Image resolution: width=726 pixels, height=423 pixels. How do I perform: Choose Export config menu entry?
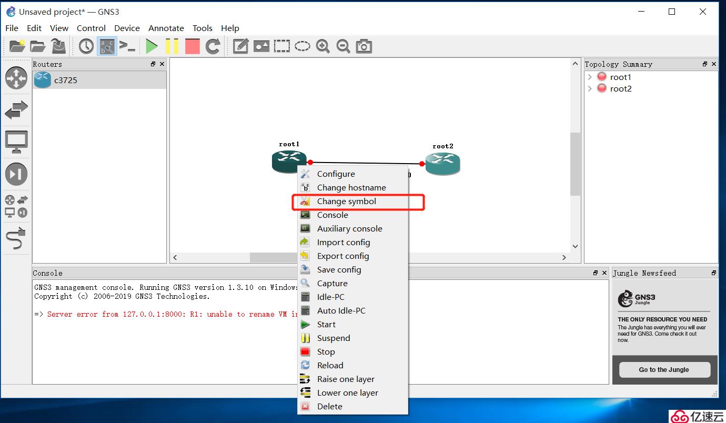coord(353,256)
